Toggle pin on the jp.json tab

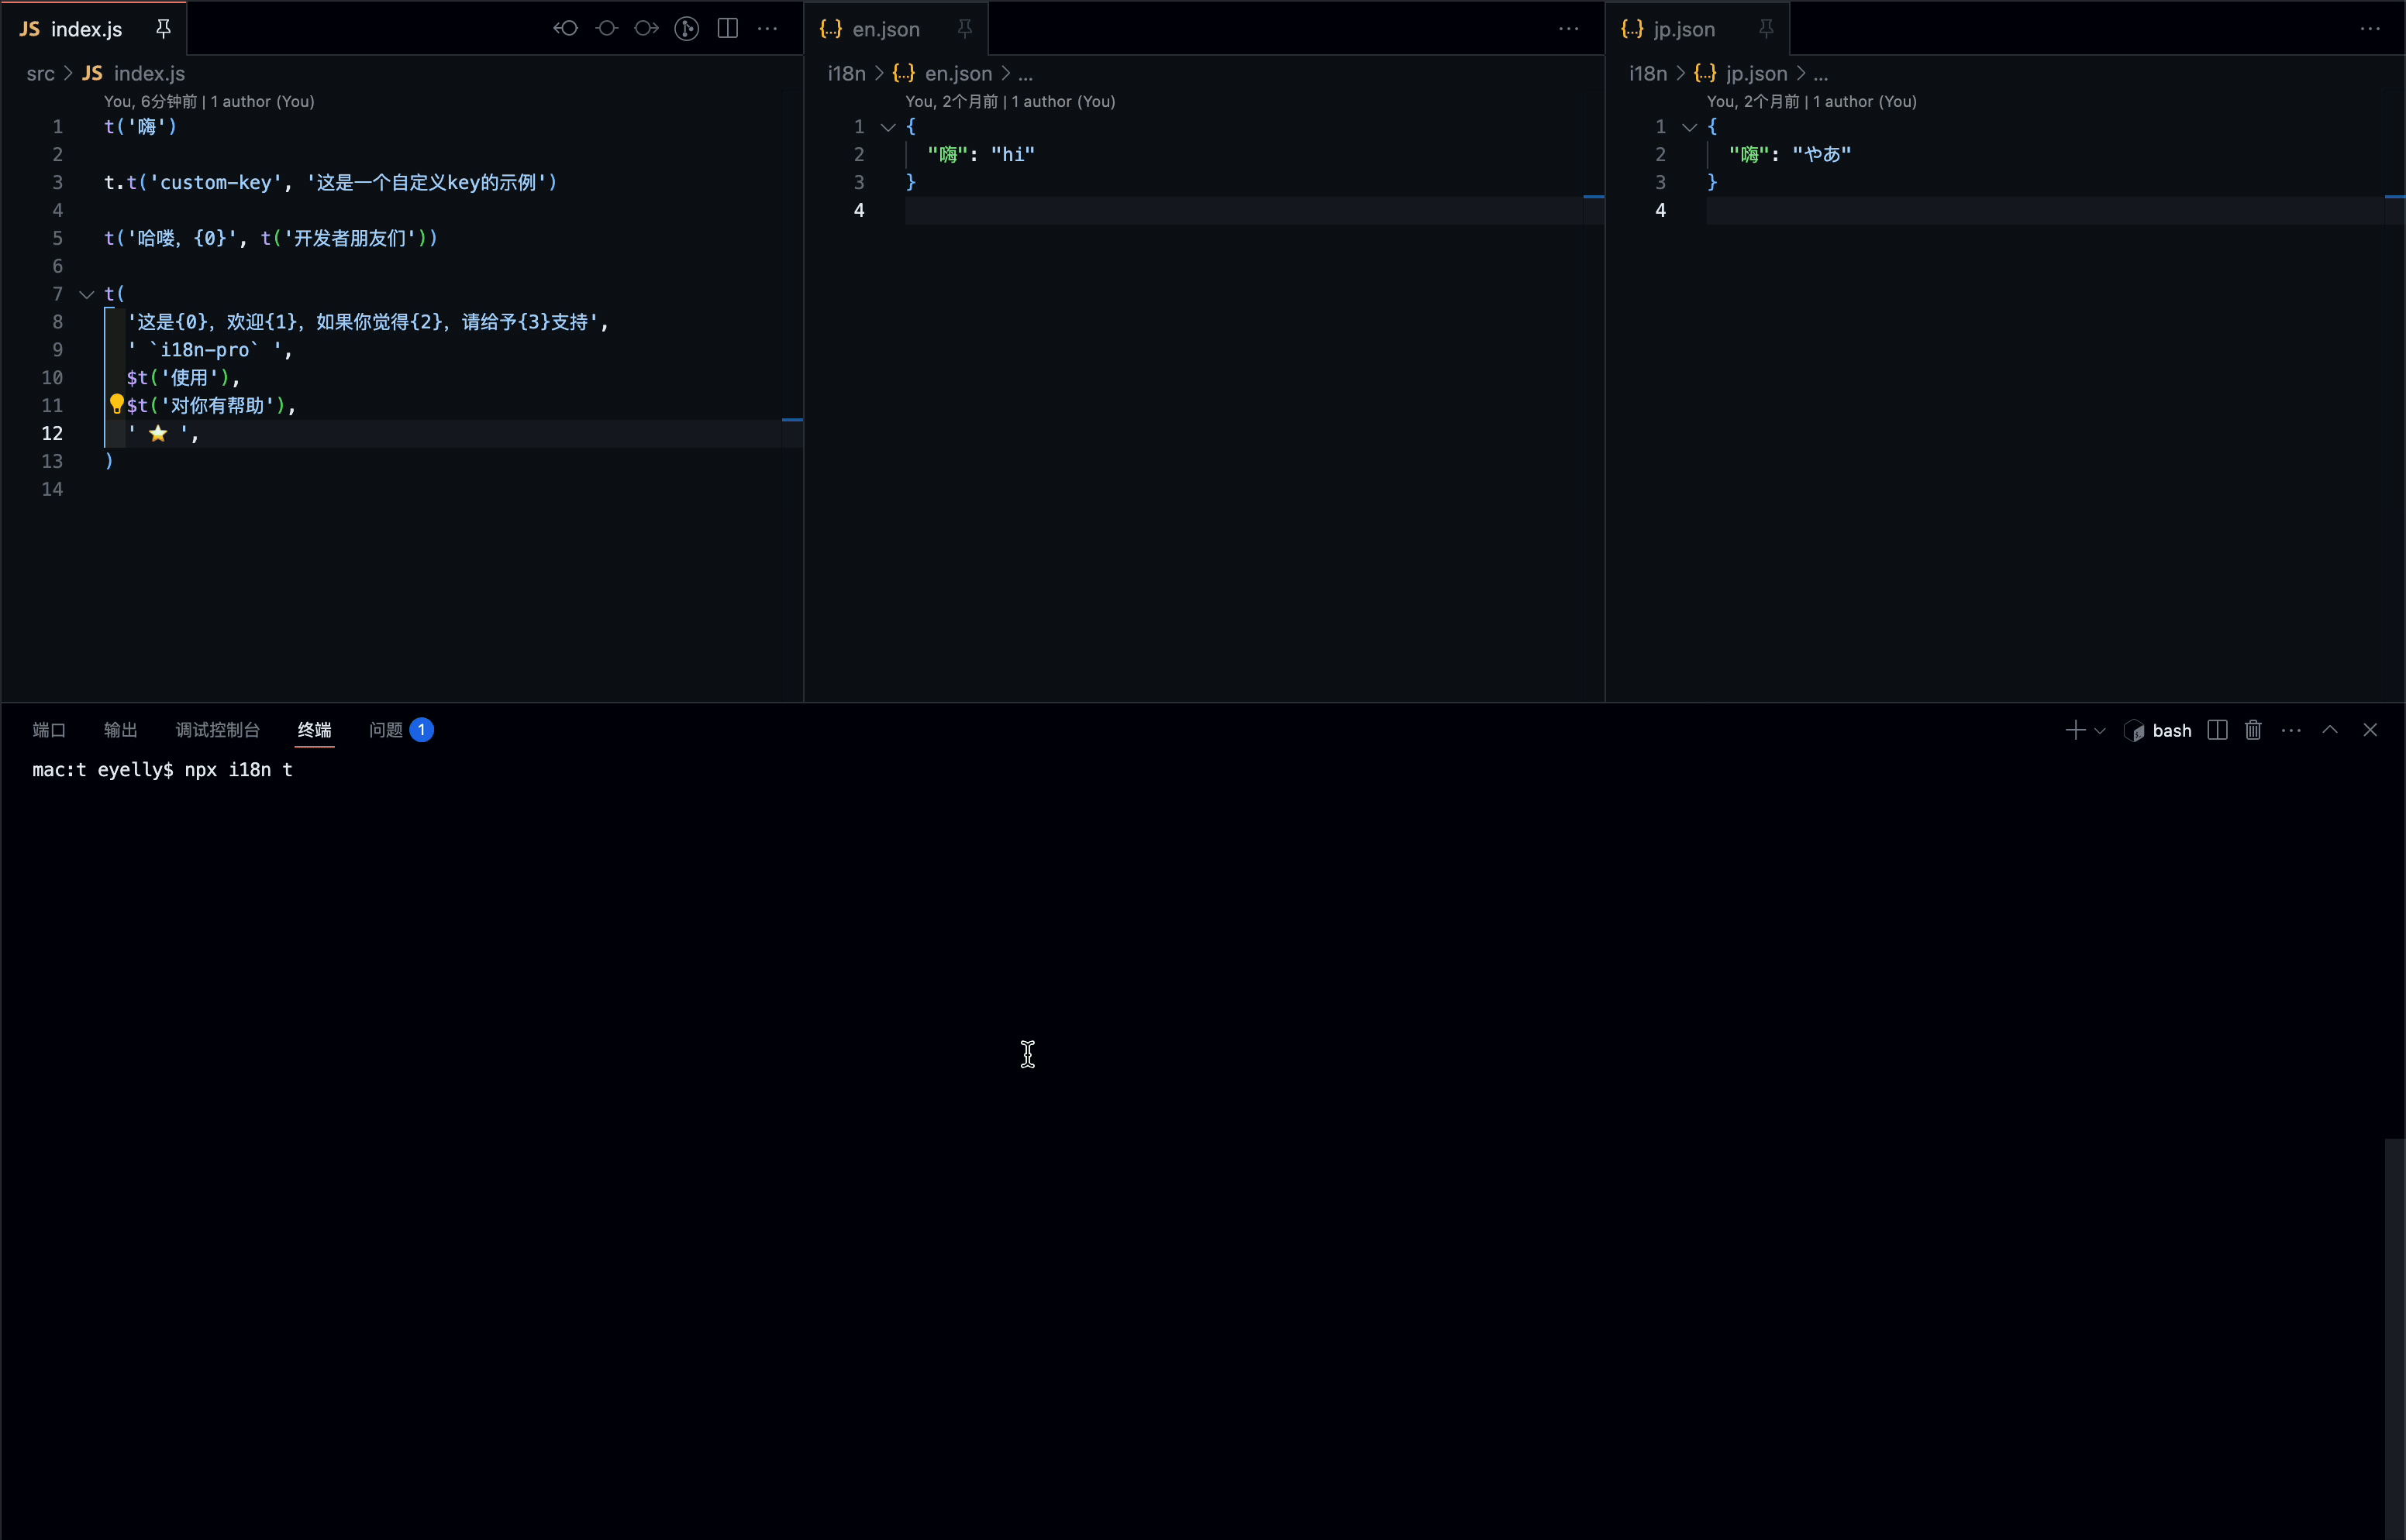pyautogui.click(x=1766, y=29)
